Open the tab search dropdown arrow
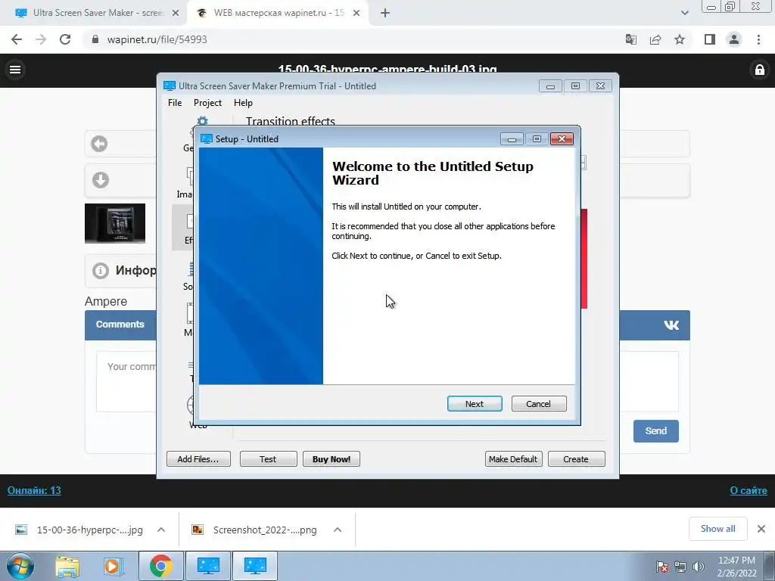 coord(684,13)
